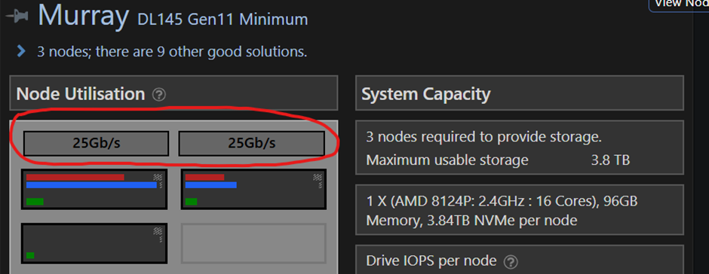Click the empty fourth node slot

point(253,243)
